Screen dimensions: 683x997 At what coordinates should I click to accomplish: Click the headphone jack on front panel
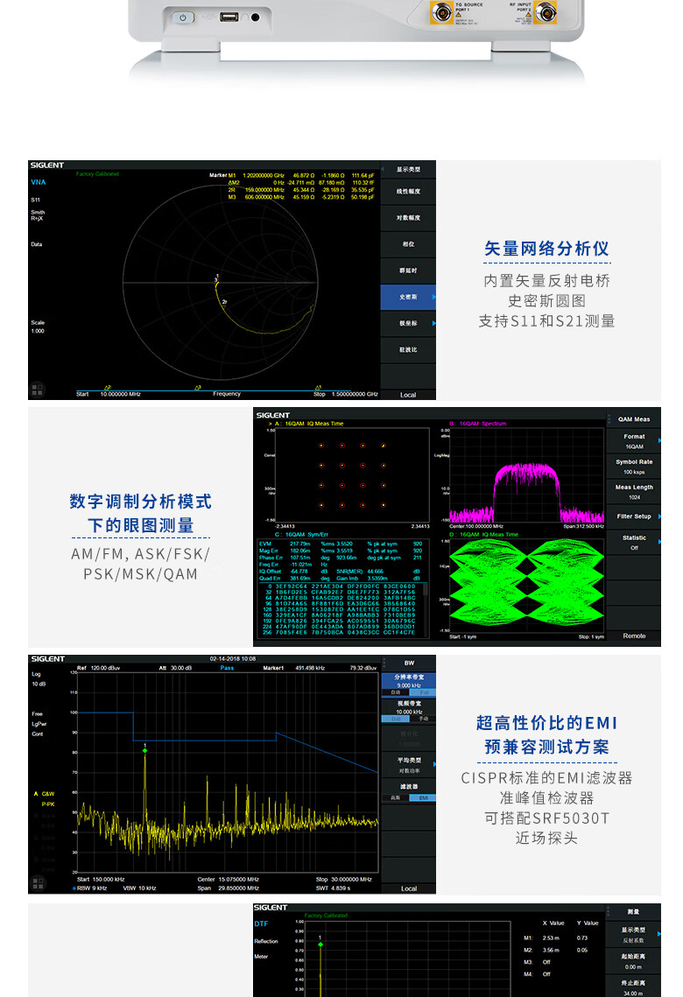[256, 17]
